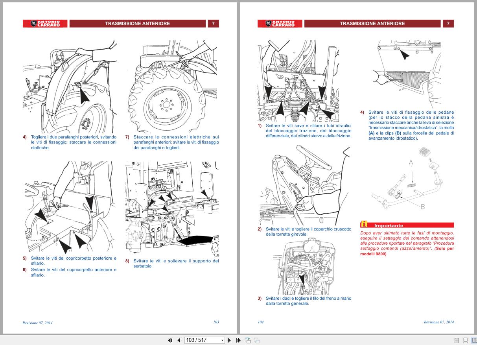Go to the previous page

(179, 340)
